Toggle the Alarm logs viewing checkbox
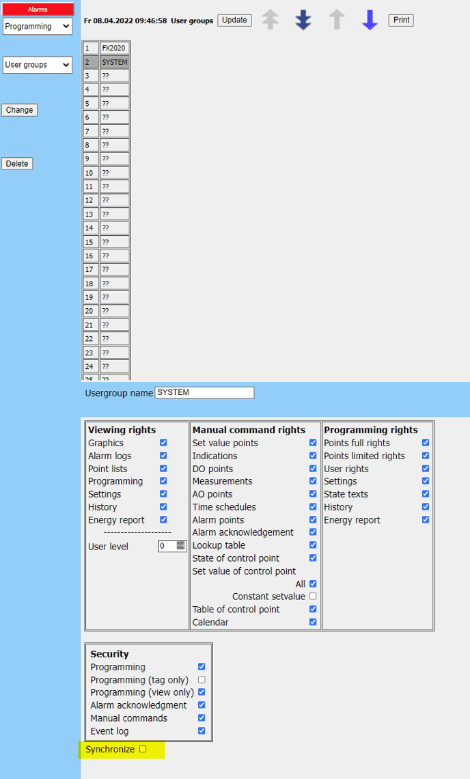470x779 pixels. click(x=163, y=455)
